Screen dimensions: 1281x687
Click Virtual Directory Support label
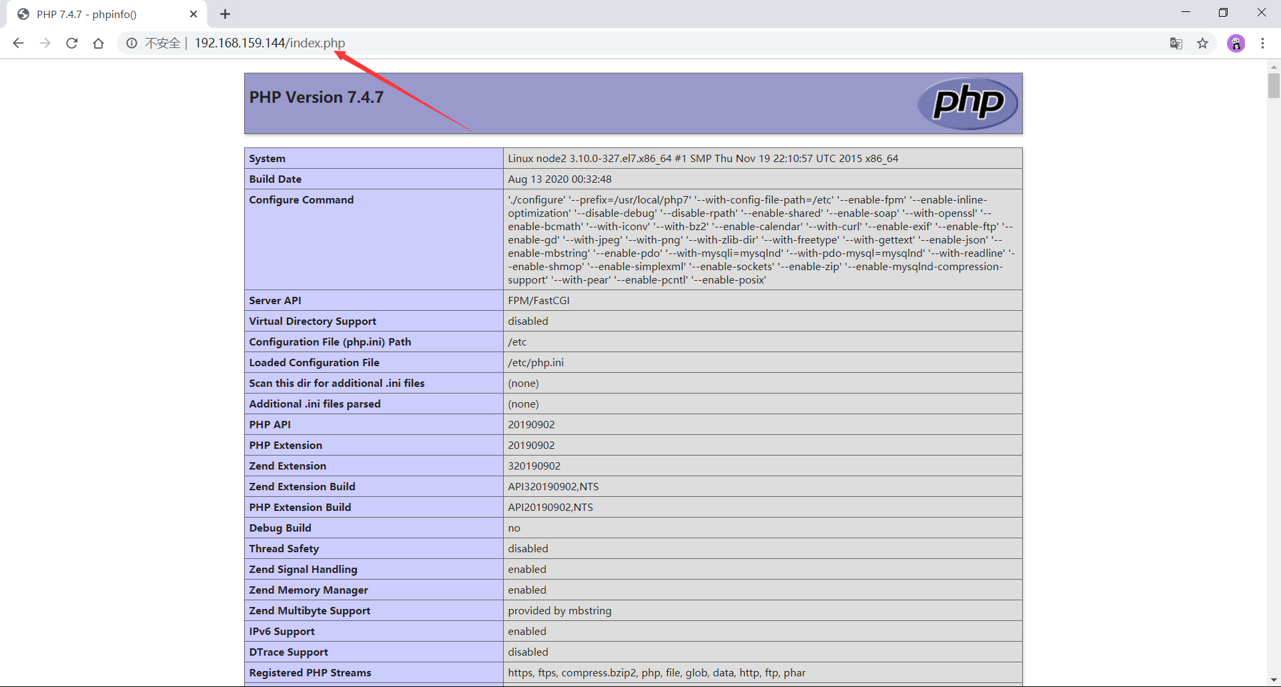tap(312, 321)
